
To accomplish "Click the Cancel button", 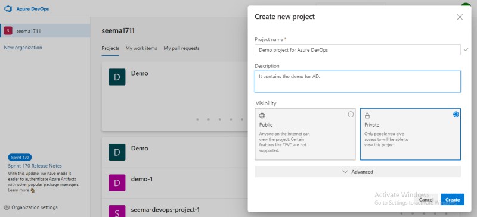I will tap(426, 199).
